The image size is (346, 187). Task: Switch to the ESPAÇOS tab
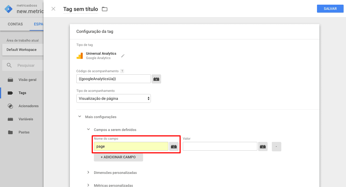tap(38, 24)
